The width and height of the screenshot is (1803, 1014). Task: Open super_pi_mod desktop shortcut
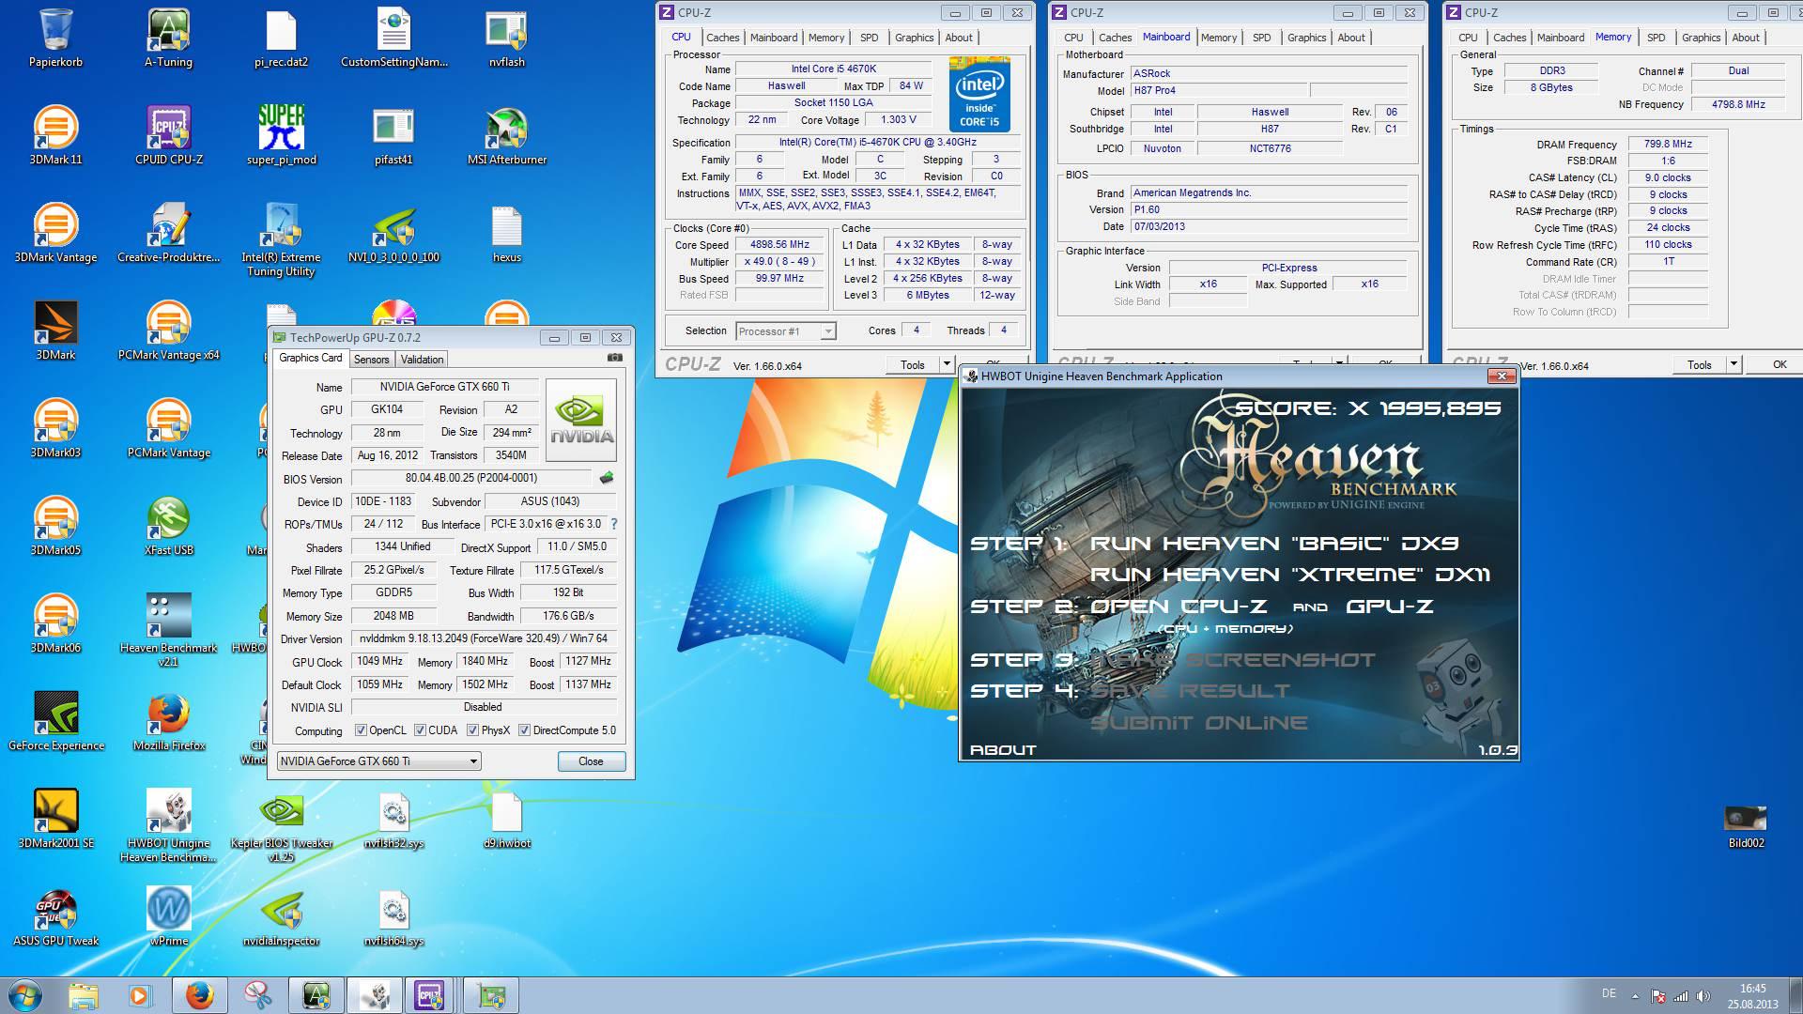[282, 135]
